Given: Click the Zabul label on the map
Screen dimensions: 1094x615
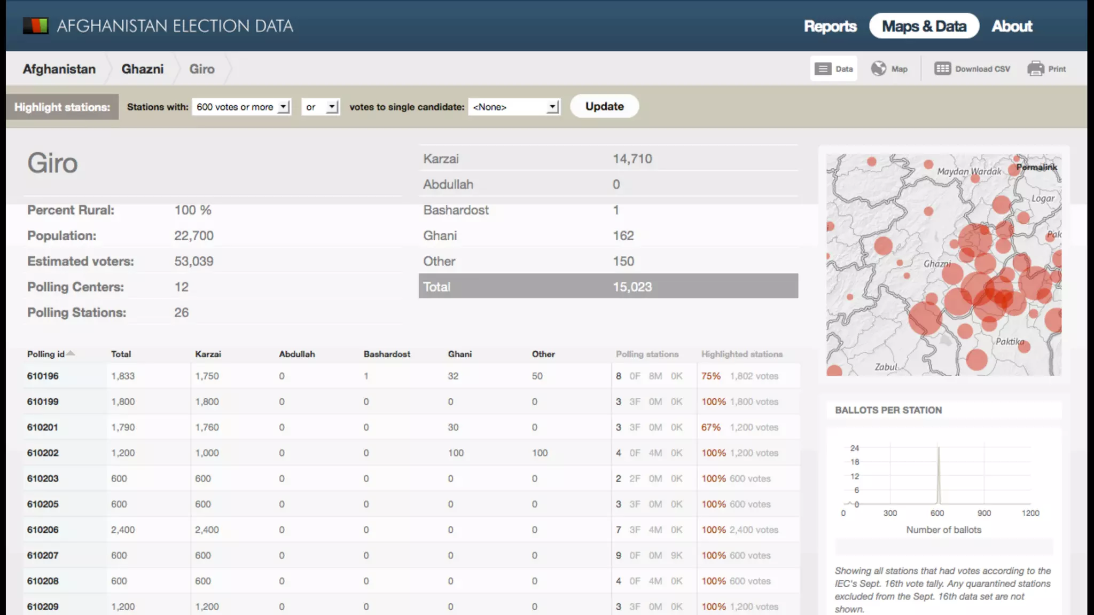Looking at the screenshot, I should click(x=886, y=367).
